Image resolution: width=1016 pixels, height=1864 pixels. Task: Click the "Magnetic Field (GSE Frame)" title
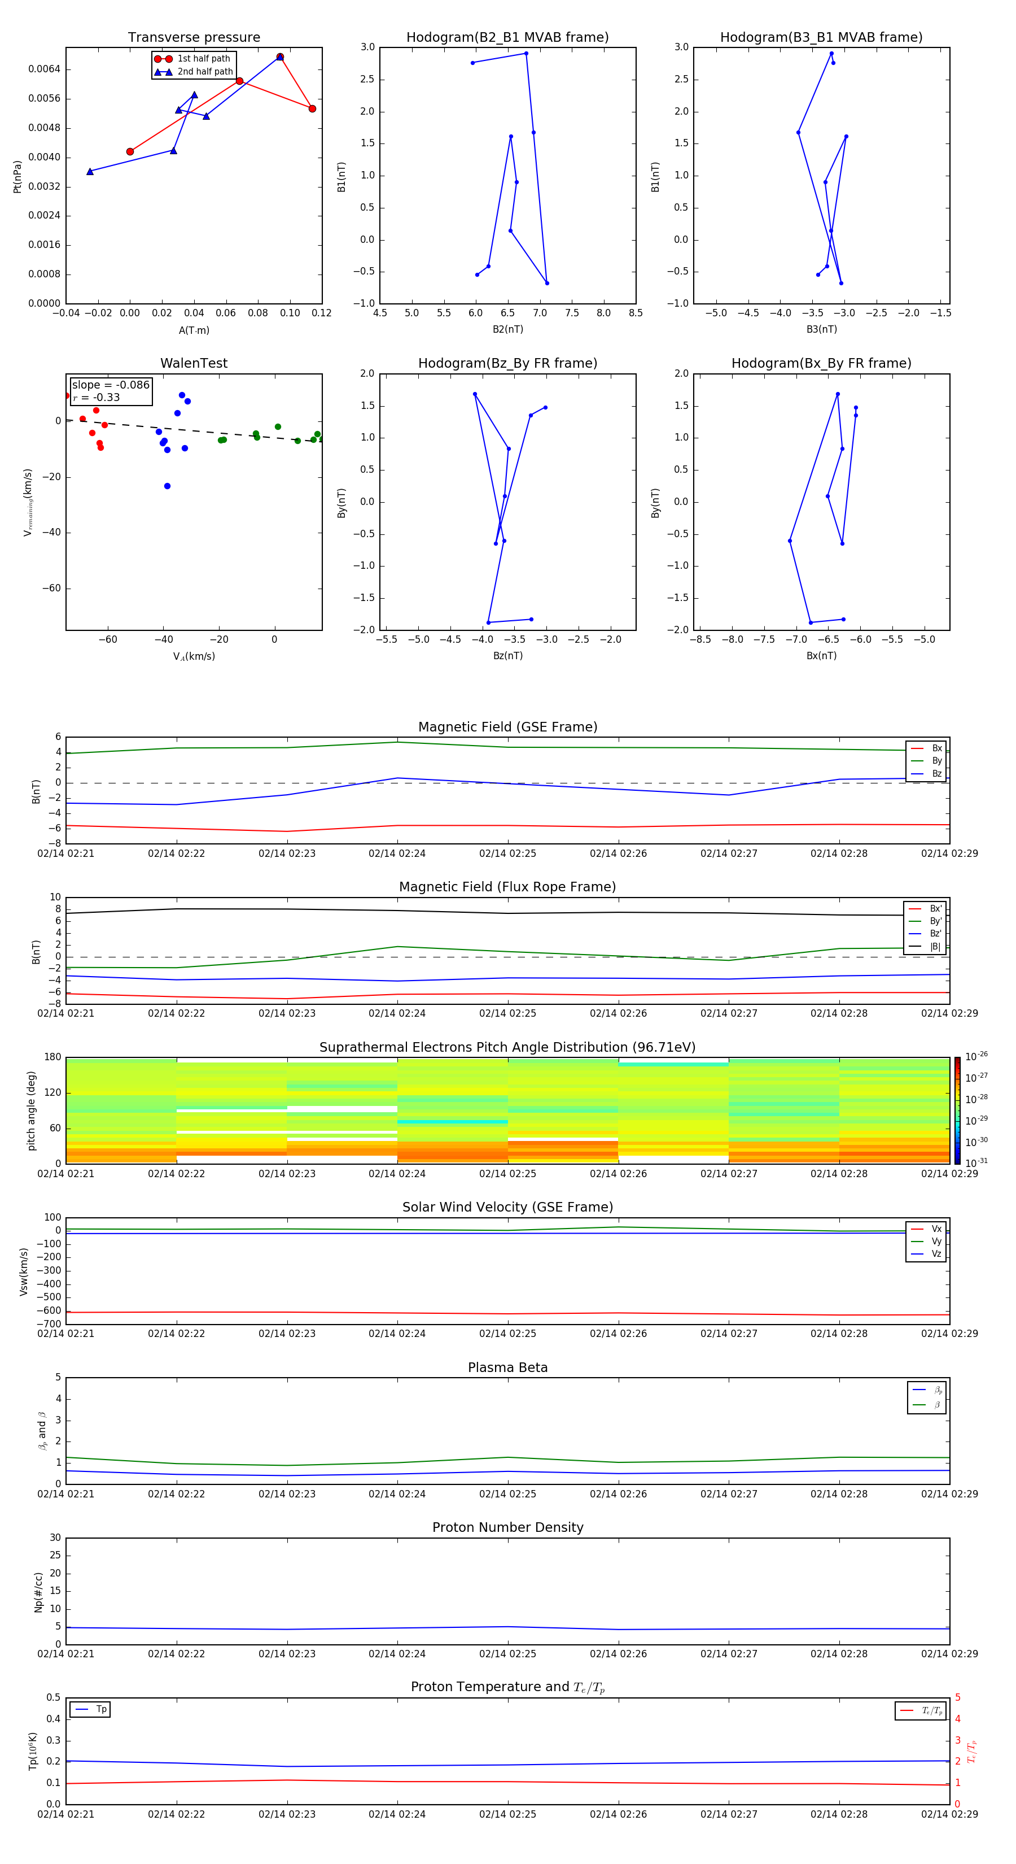[x=507, y=727]
